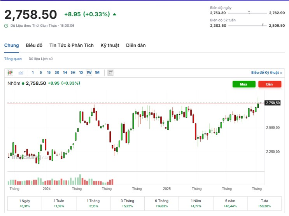Screen dimensions: 289x216
Task: Open the chart news/table layout icon
Action: (110, 73)
